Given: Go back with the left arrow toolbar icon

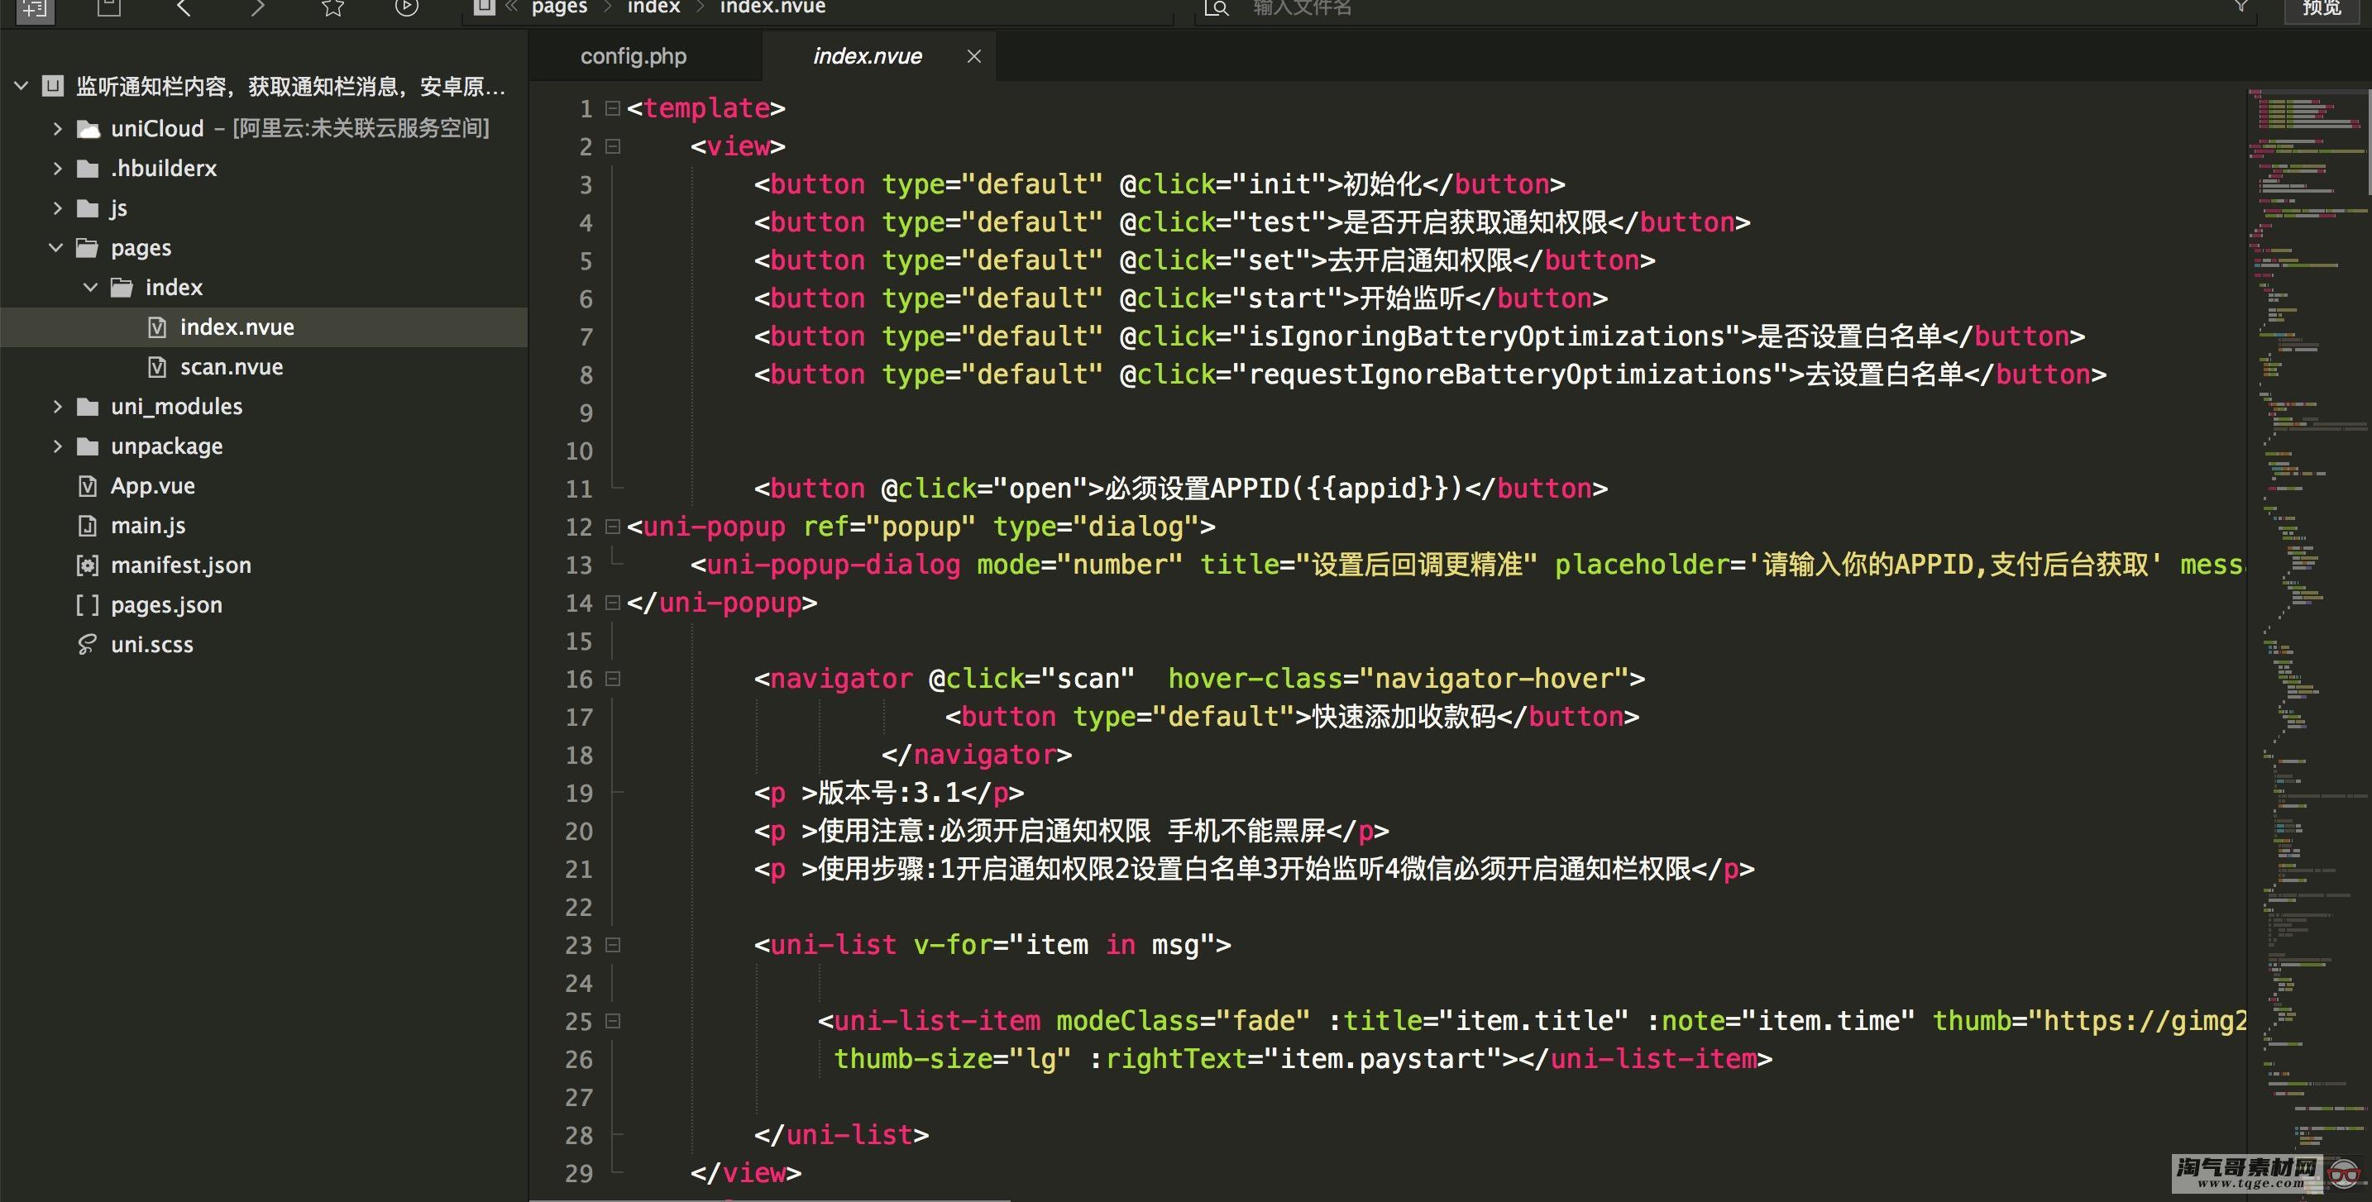Looking at the screenshot, I should click(184, 8).
